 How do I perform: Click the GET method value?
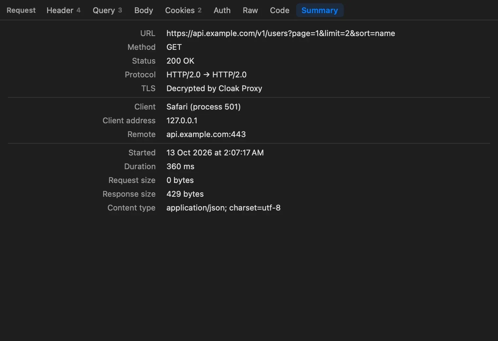(174, 47)
